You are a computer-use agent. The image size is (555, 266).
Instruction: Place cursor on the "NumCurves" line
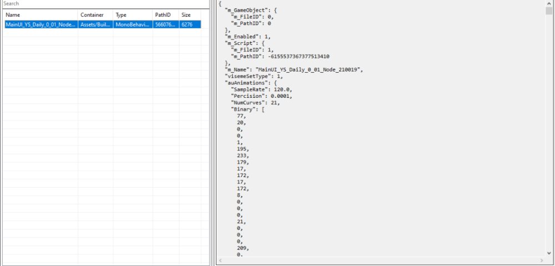pos(255,103)
